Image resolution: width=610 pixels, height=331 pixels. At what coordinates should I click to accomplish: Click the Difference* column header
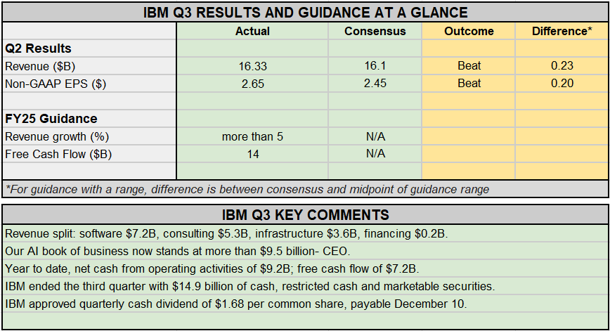(x=562, y=31)
